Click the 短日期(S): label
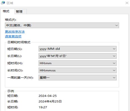Screen dimensions: 130x111 (x=15, y=49)
